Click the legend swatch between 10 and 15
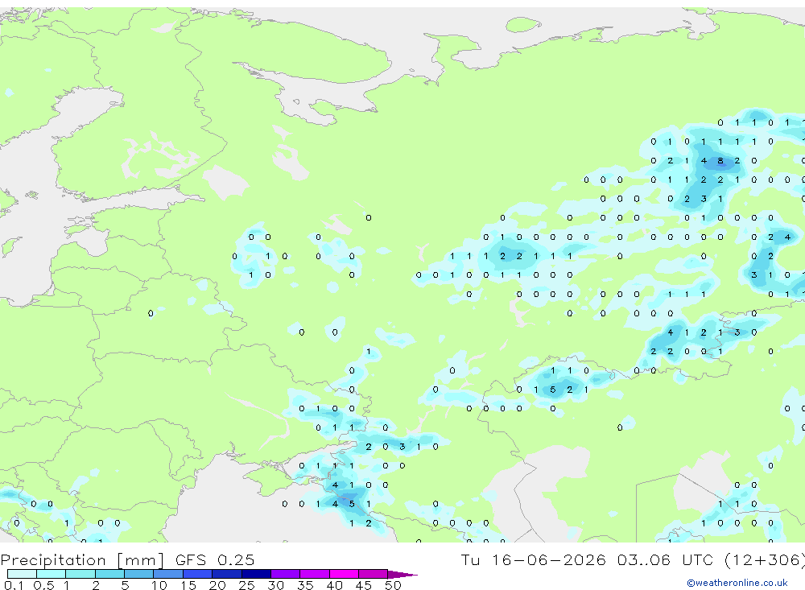The image size is (805, 590). pyautogui.click(x=168, y=574)
